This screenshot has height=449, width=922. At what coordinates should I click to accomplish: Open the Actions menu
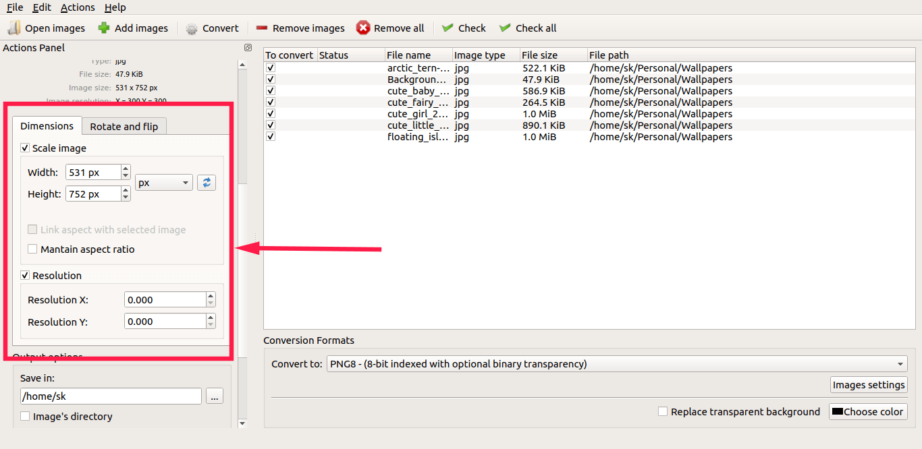point(78,7)
